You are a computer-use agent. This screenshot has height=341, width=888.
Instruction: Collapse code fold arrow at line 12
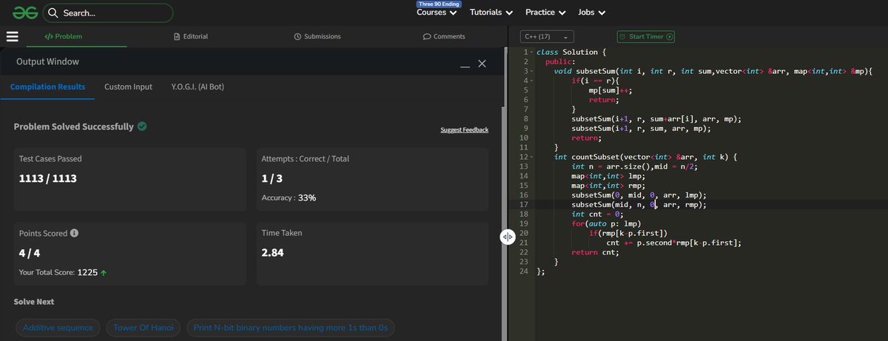(x=532, y=158)
